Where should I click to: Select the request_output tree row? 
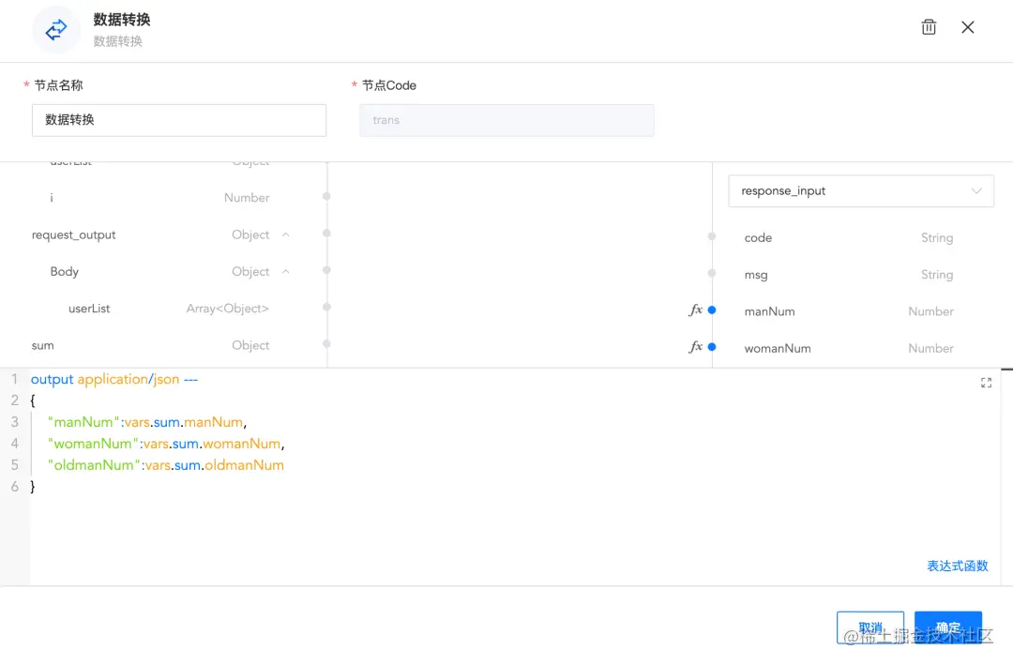point(161,234)
